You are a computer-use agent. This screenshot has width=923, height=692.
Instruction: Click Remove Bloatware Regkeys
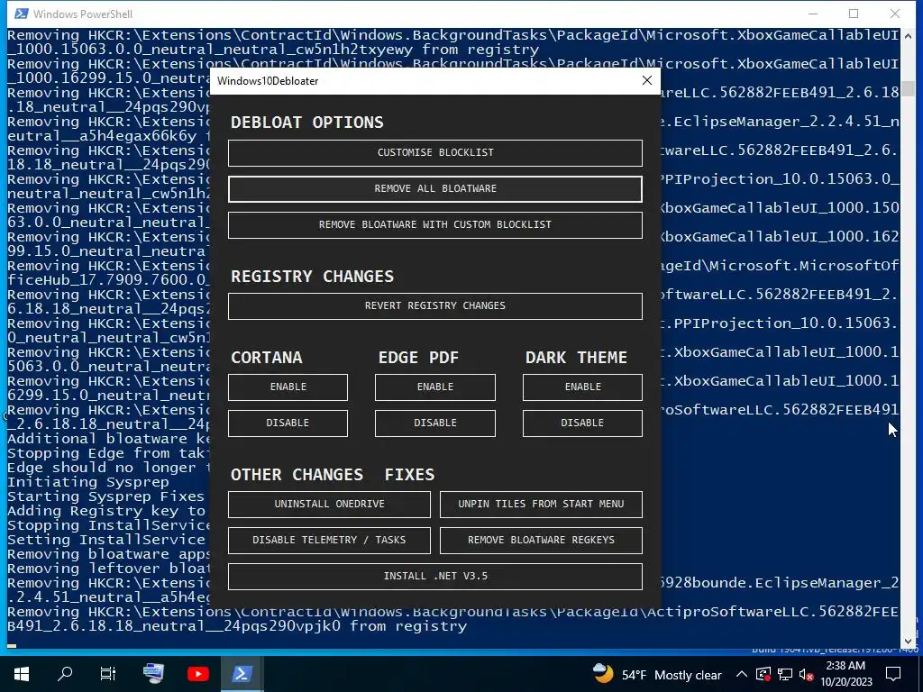[541, 541]
